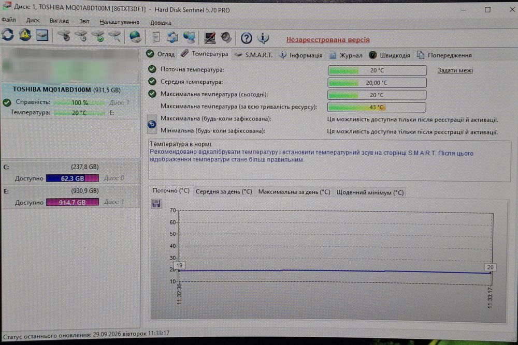Select the Поточно (°C) chart tab
The height and width of the screenshot is (345, 518).
(171, 191)
